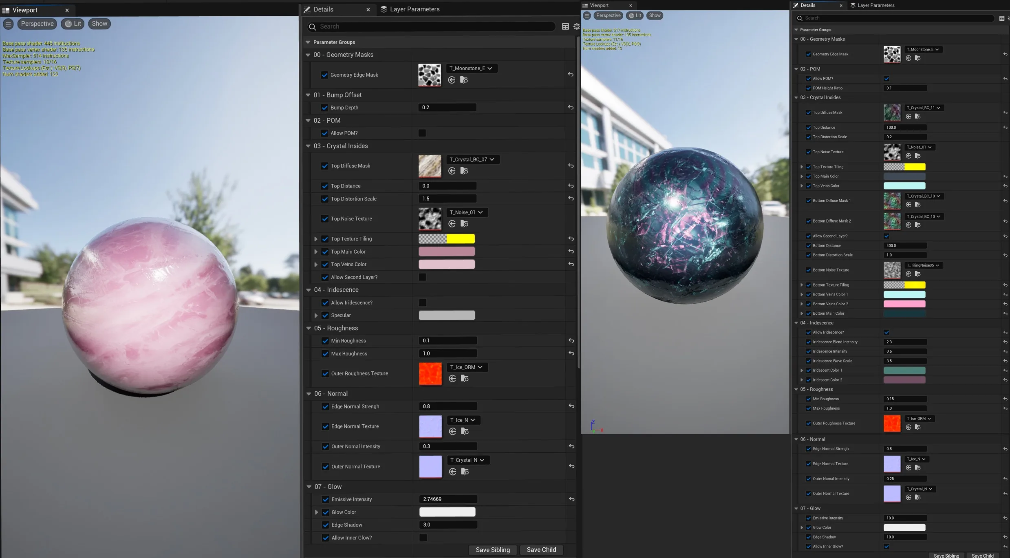Screen dimensions: 1010x558
Task: Open T_Moonstone_E texture dropdown in left panel
Action: click(x=472, y=68)
